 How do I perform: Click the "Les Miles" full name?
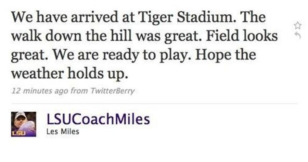point(63,132)
